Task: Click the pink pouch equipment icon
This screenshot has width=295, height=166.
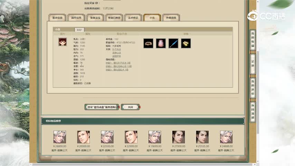Action: [161, 43]
